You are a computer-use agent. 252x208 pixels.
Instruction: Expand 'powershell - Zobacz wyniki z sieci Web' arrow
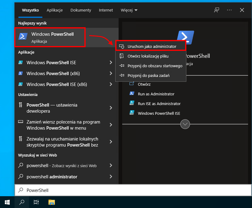point(111,165)
